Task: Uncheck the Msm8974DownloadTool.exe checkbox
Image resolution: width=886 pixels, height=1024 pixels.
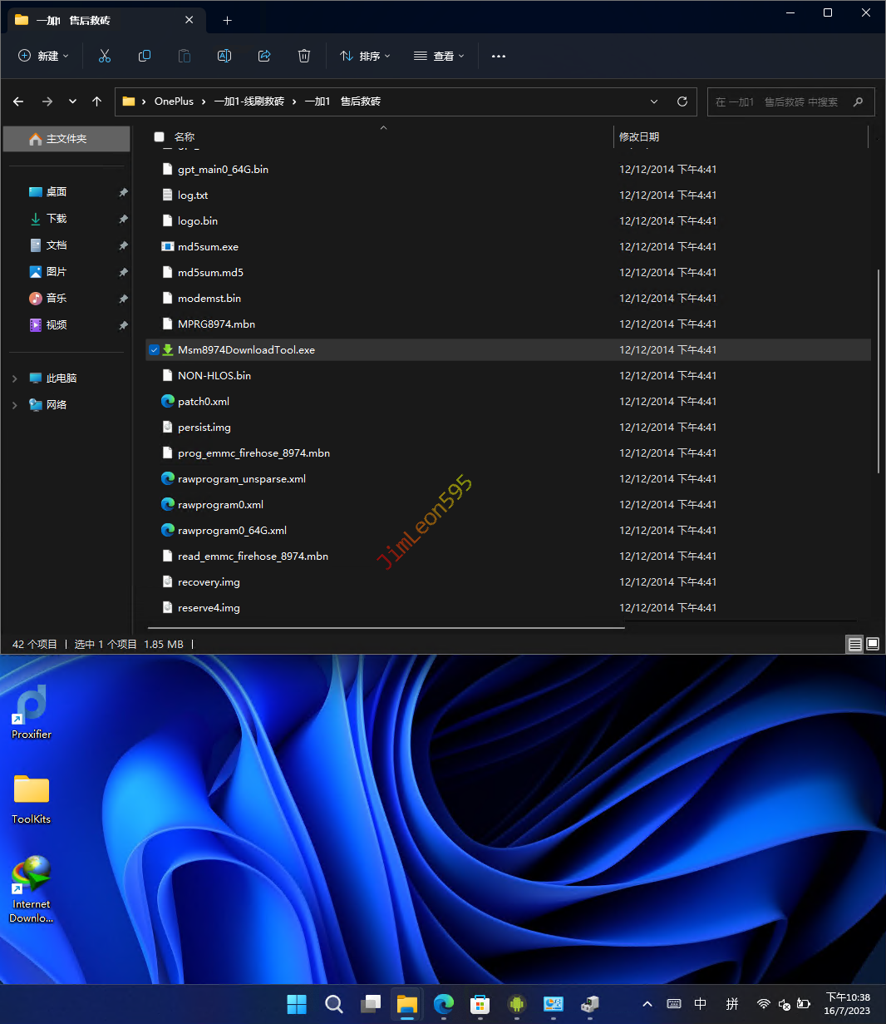Action: click(x=154, y=350)
